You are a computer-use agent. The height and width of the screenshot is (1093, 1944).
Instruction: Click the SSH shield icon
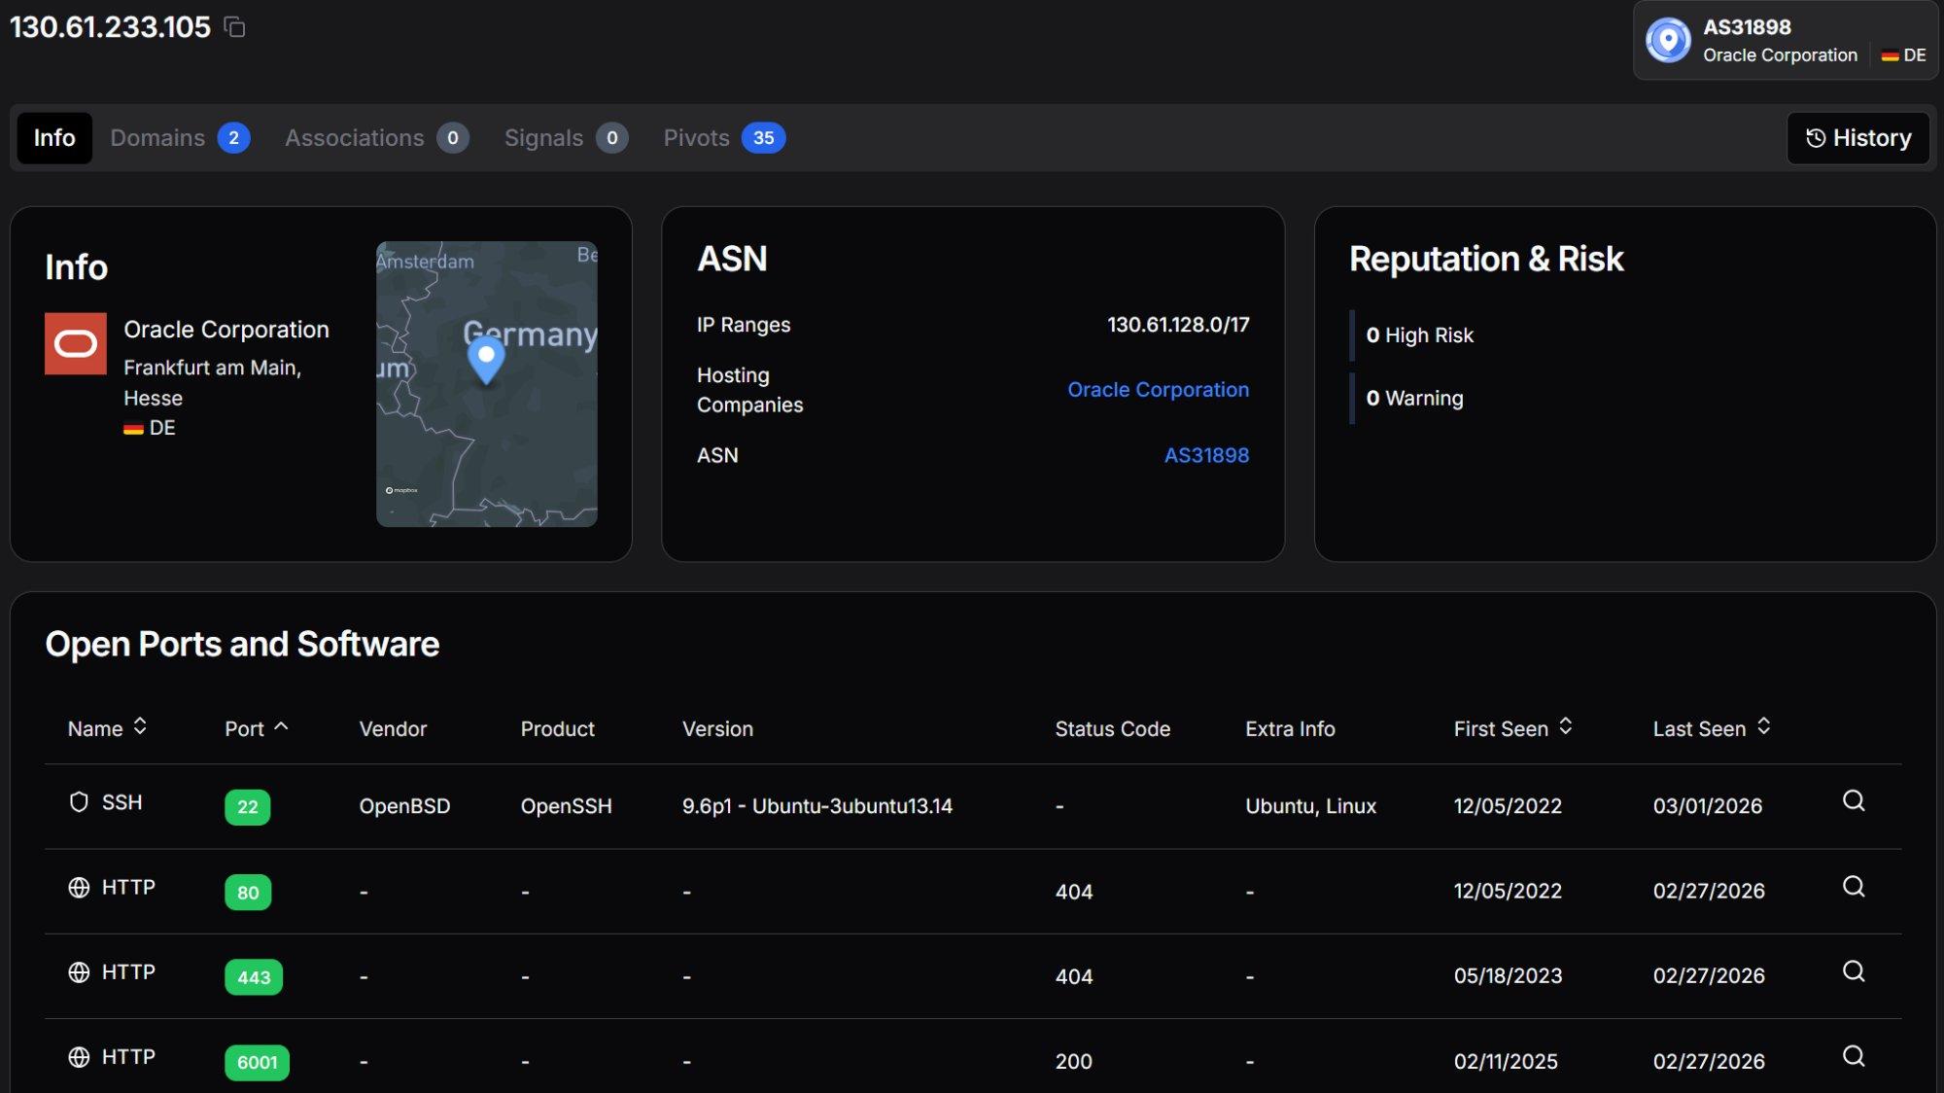[79, 802]
